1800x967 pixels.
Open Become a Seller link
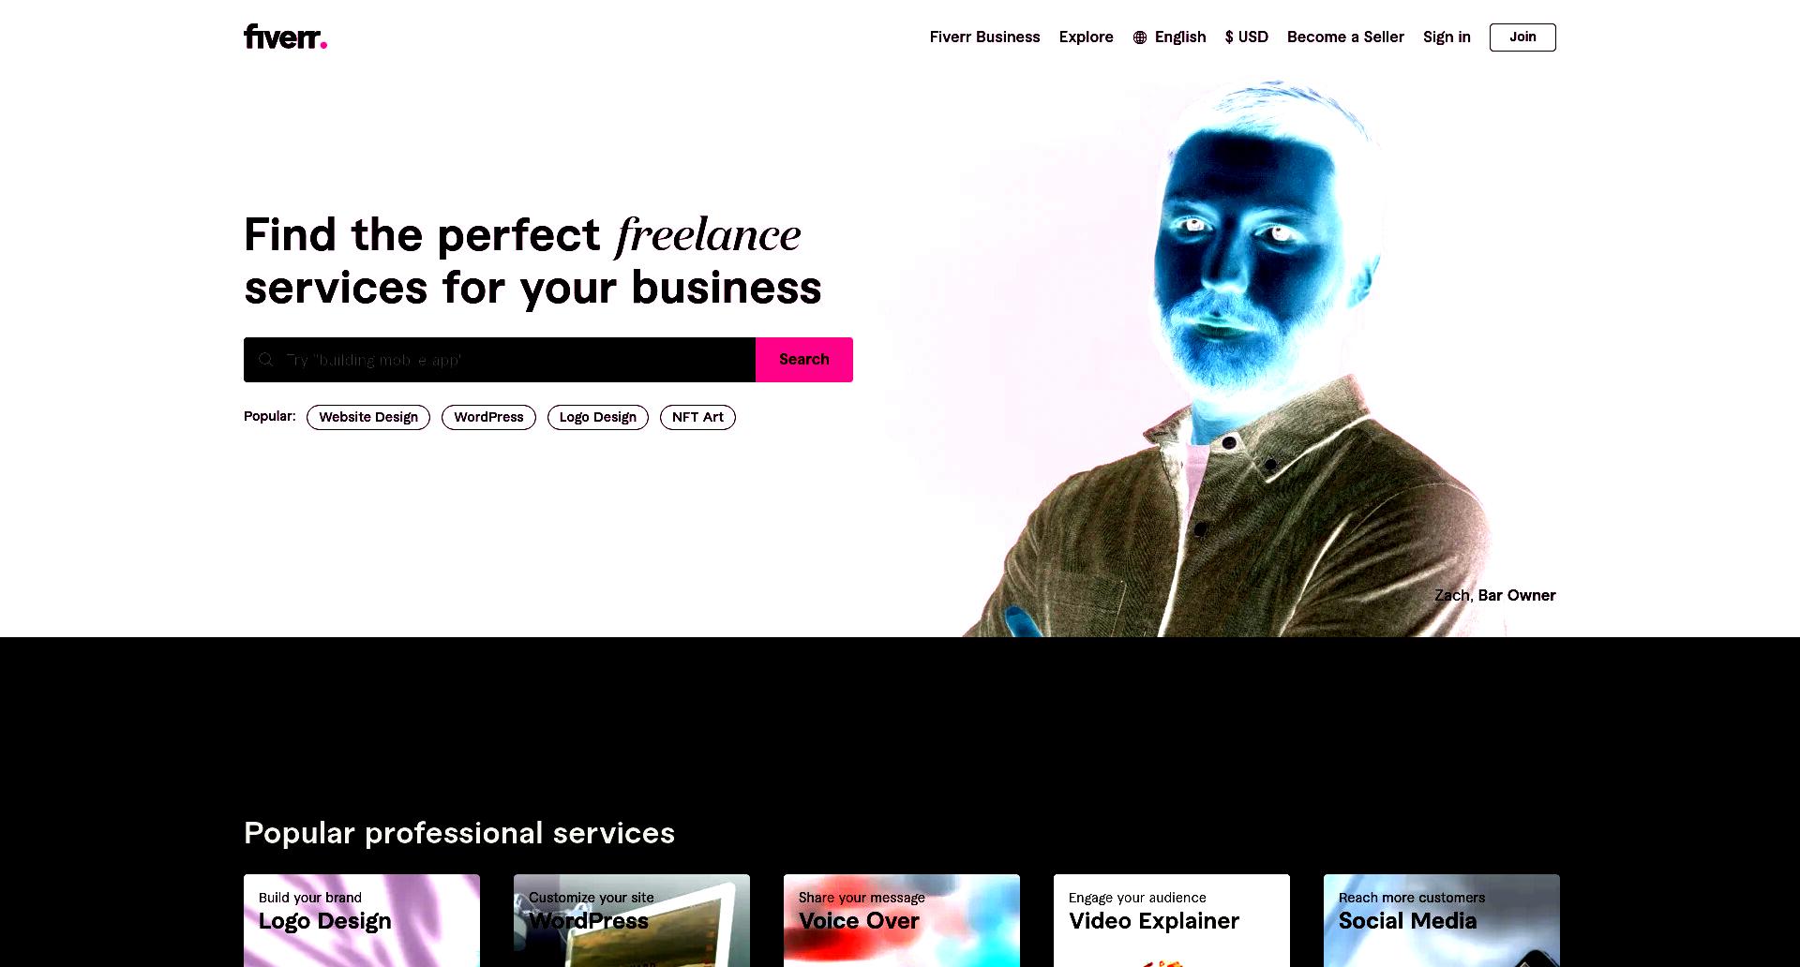point(1345,37)
